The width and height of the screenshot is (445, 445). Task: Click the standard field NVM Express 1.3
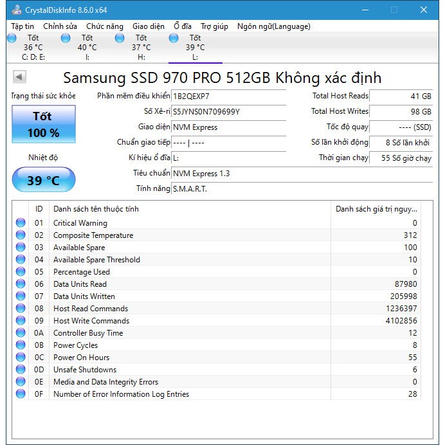tap(302, 174)
